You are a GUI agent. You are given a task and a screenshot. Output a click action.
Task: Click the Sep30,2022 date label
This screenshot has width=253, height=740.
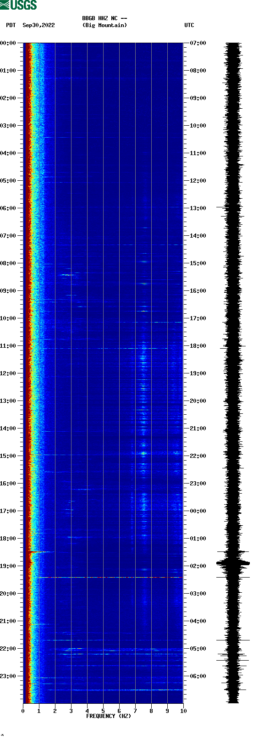38,25
